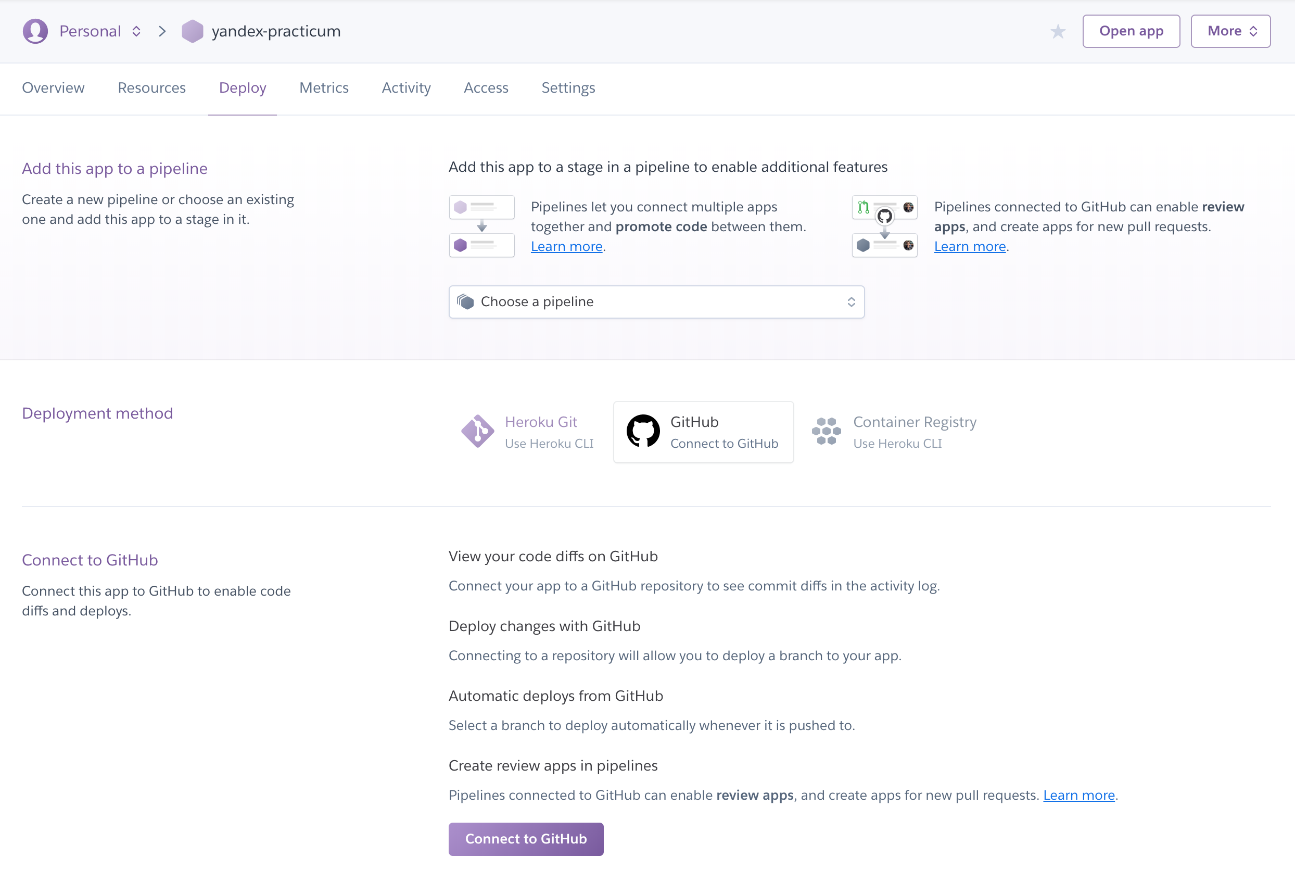Click the Personal account avatar icon
1295x882 pixels.
(x=35, y=31)
